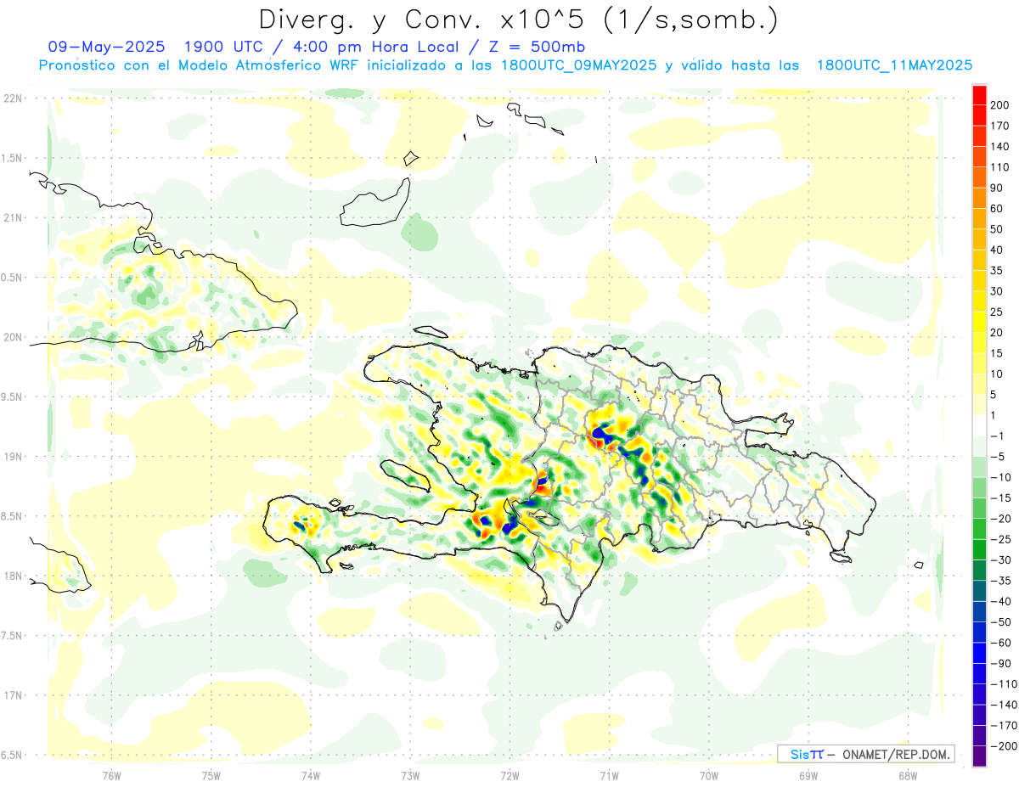Click the legend value '-1'
This screenshot has height=787, width=1019.
point(998,436)
